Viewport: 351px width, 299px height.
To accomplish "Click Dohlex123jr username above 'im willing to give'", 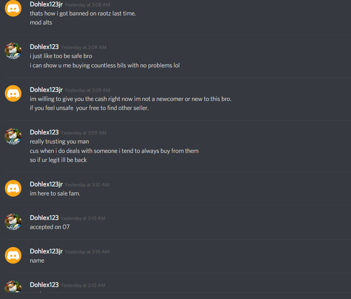I will click(x=46, y=90).
